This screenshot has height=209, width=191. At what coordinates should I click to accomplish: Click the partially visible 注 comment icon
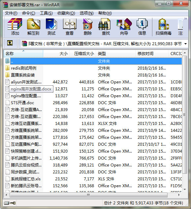[x=180, y=27]
